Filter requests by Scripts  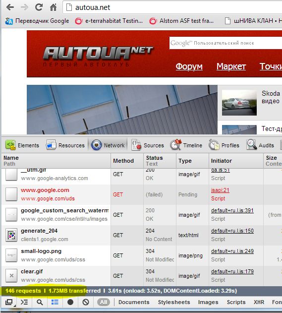(236, 302)
